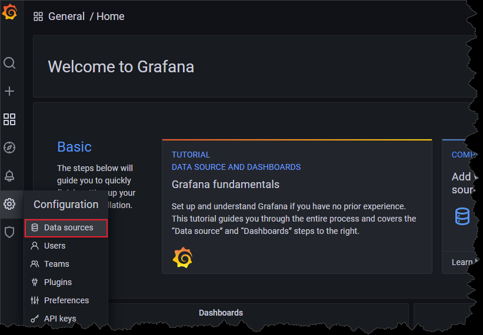The height and width of the screenshot is (335, 483).
Task: Open the Search magnifier icon
Action: tap(9, 63)
